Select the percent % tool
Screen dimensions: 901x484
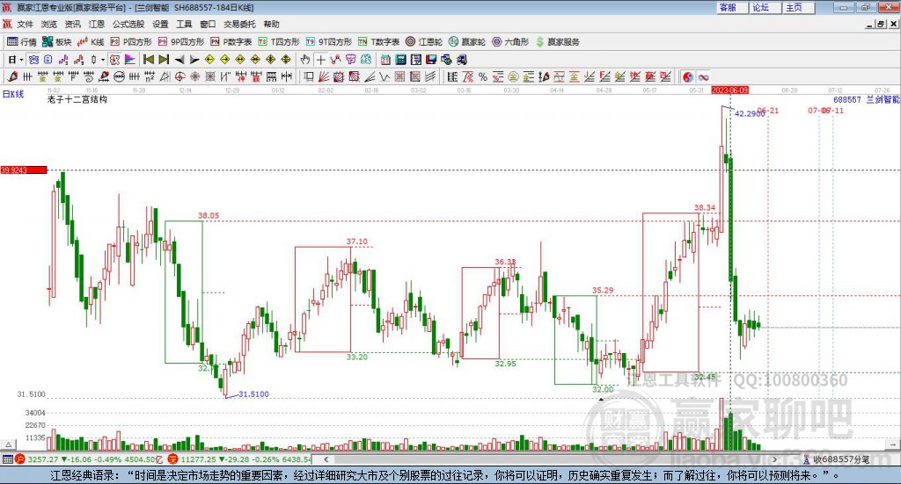[483, 76]
